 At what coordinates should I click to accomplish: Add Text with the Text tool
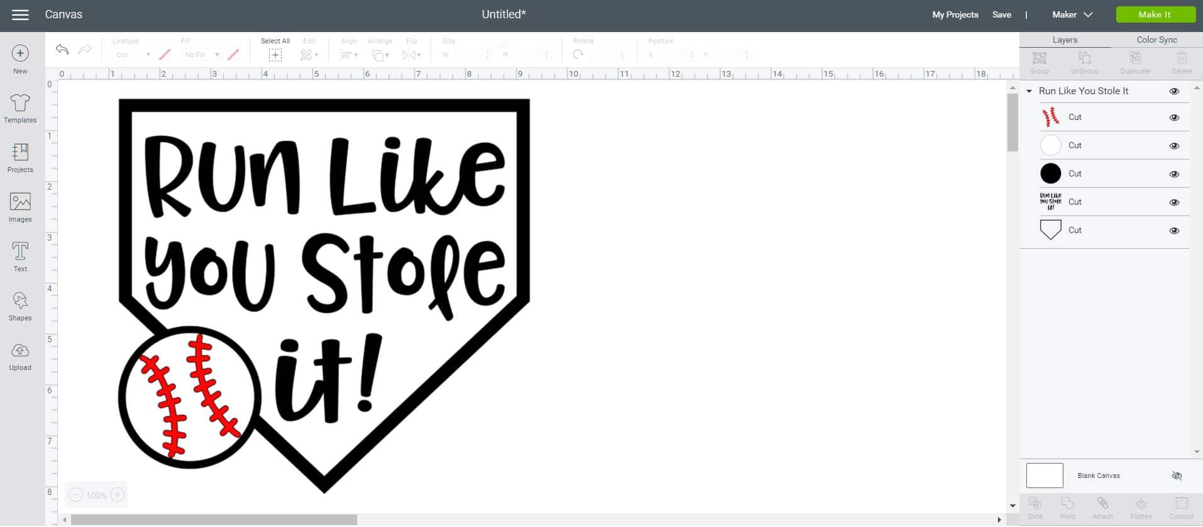(20, 257)
